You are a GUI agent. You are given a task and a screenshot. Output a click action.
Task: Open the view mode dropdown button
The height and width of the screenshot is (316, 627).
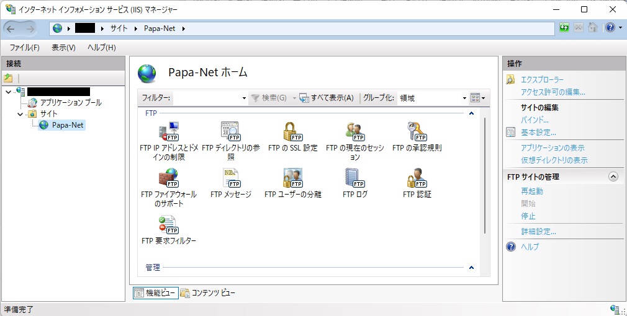477,98
